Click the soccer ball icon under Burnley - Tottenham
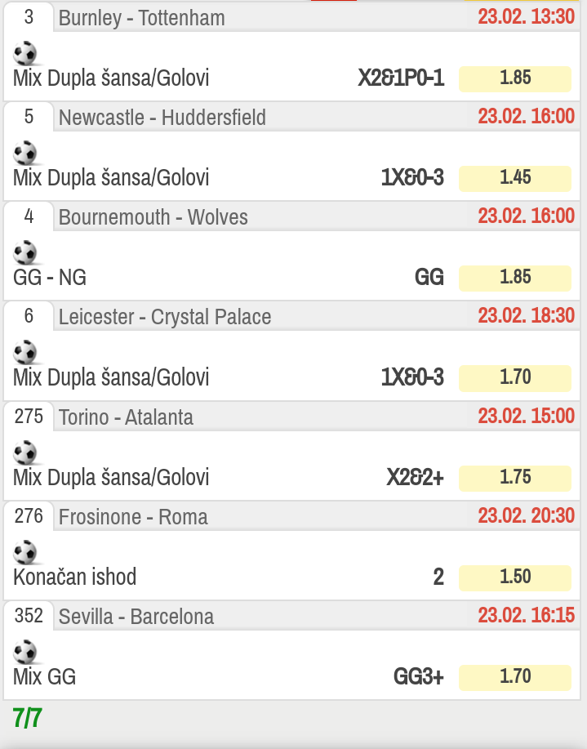Viewport: 587px width, 749px height. (24, 53)
